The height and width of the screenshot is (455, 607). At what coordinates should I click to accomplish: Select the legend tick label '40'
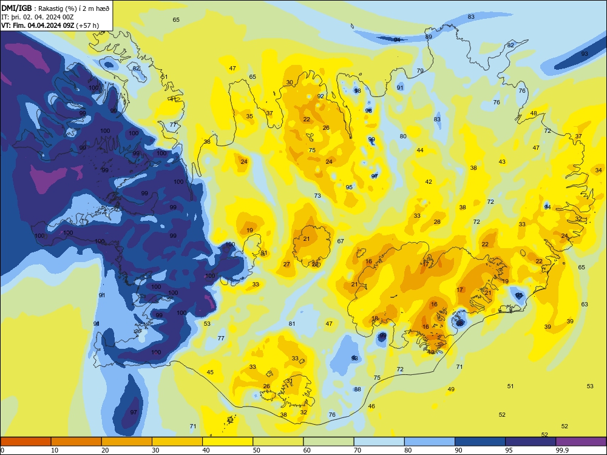tap(206, 450)
